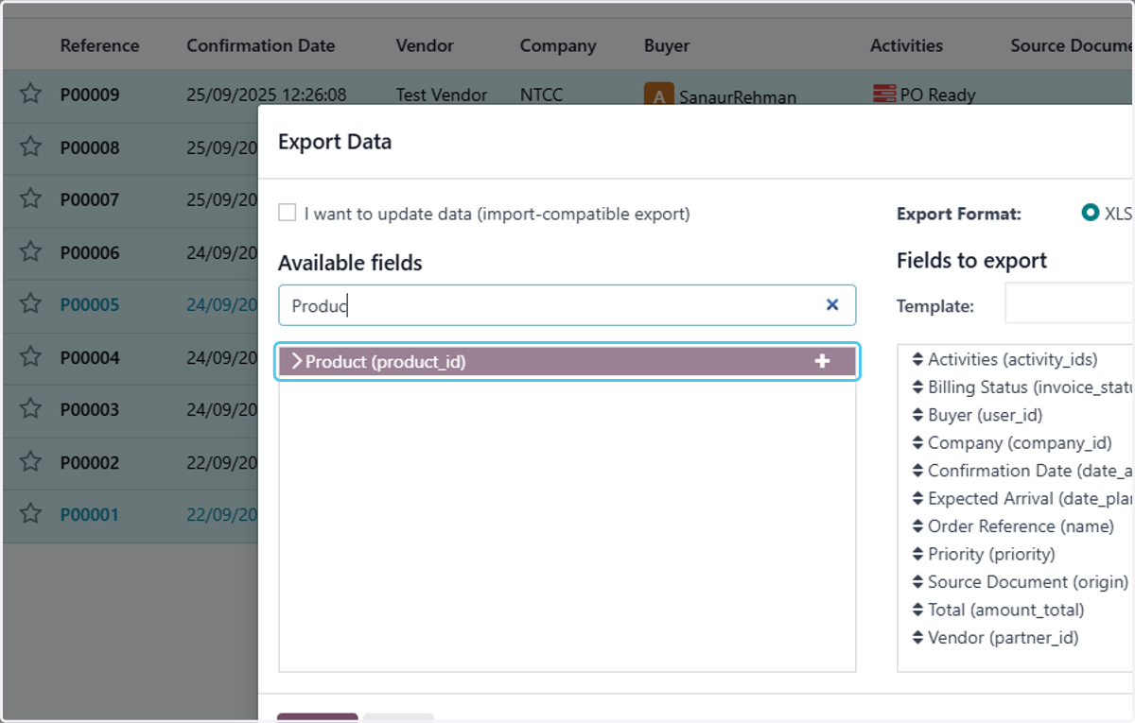
Task: Sort list by Activities column
Action: pos(906,45)
